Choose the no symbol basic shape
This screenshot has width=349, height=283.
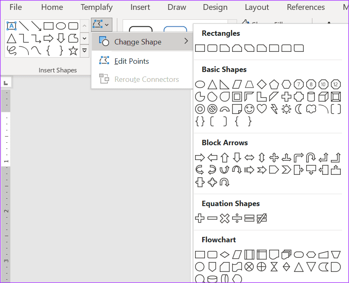(212, 109)
